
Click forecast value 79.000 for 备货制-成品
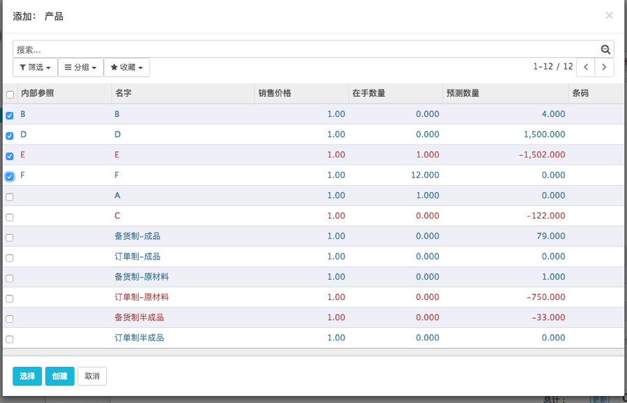pos(550,236)
